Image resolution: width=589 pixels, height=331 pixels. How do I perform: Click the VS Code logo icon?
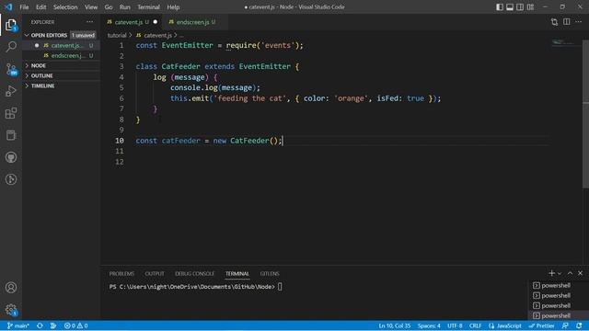pyautogui.click(x=8, y=6)
